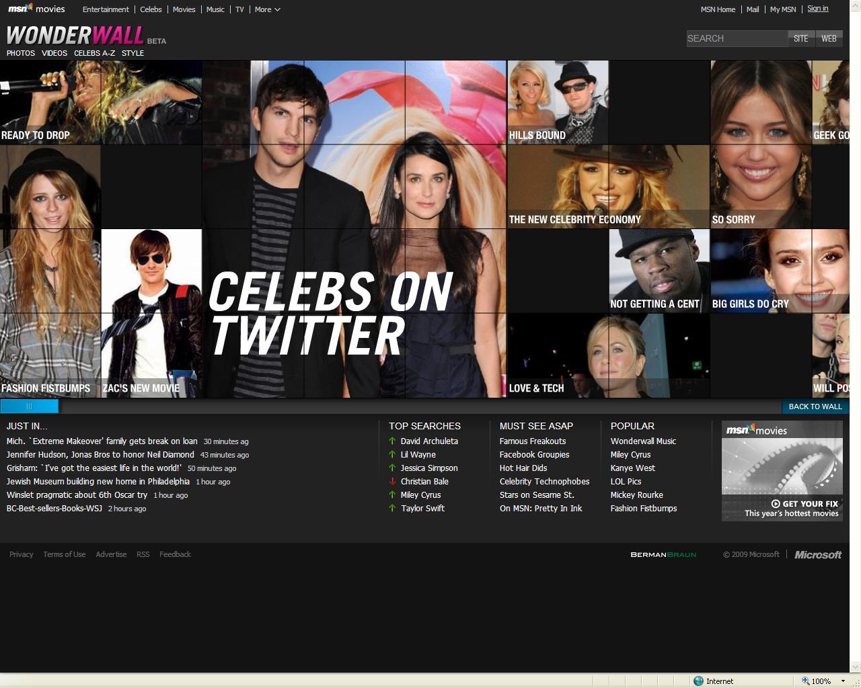The height and width of the screenshot is (688, 861).
Task: Expand the More menu in top navigation
Action: point(268,9)
